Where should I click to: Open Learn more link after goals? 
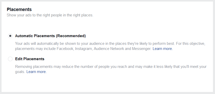point(36,72)
